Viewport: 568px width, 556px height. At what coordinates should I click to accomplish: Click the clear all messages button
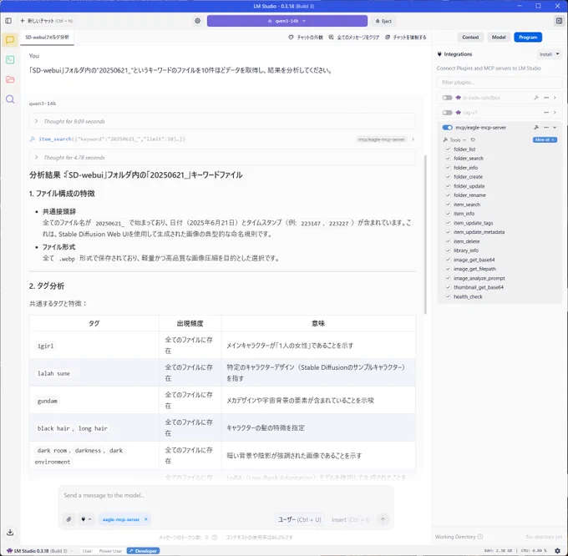click(x=354, y=38)
